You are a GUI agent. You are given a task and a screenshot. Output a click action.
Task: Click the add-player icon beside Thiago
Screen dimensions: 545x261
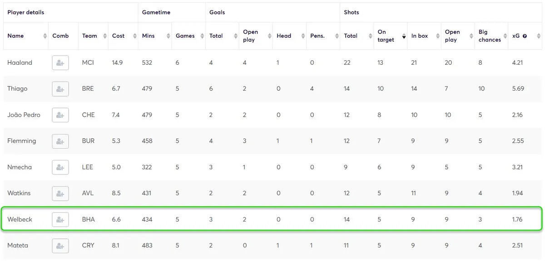(60, 89)
